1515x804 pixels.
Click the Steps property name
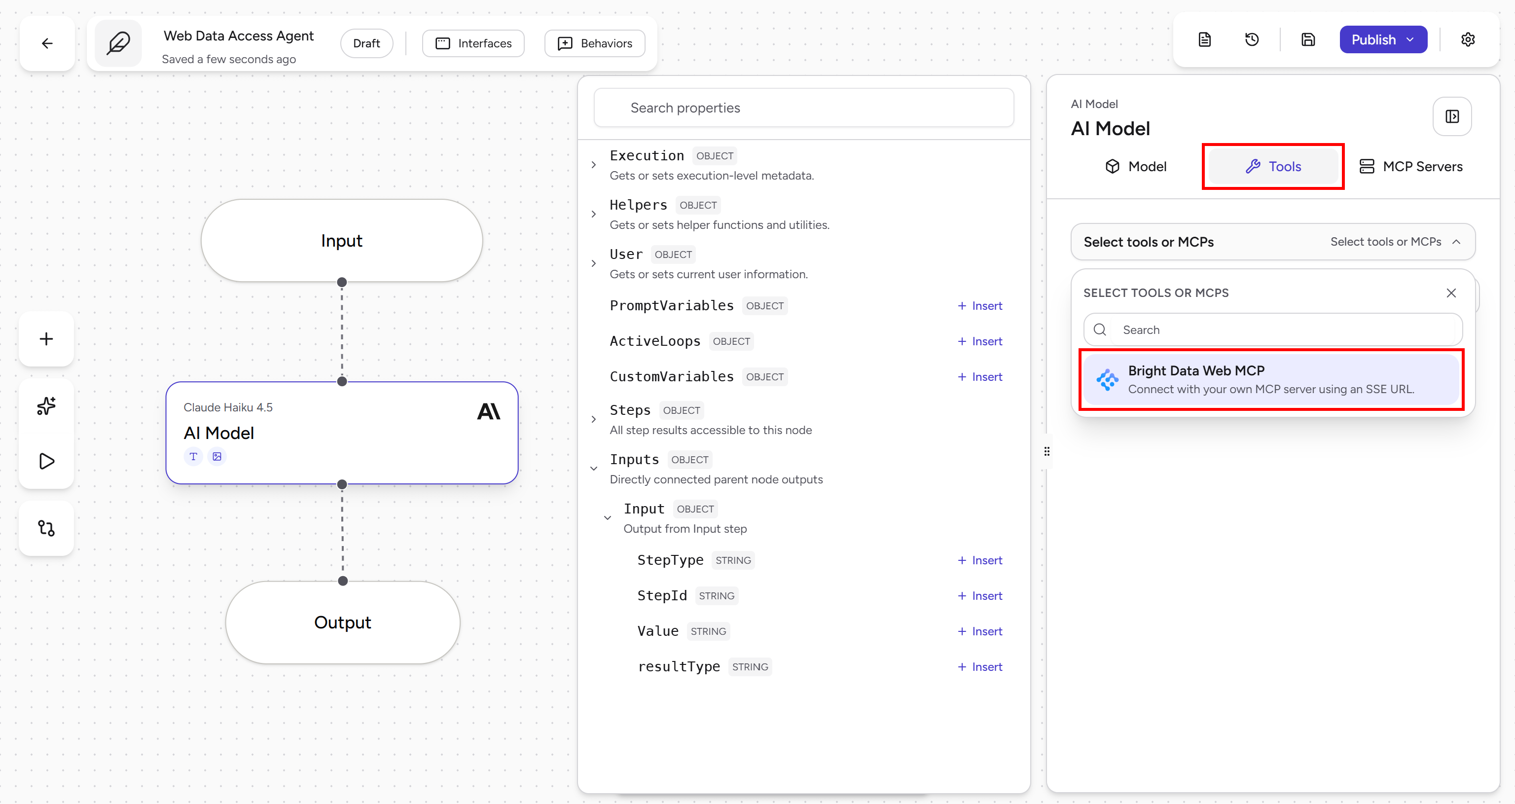point(630,410)
